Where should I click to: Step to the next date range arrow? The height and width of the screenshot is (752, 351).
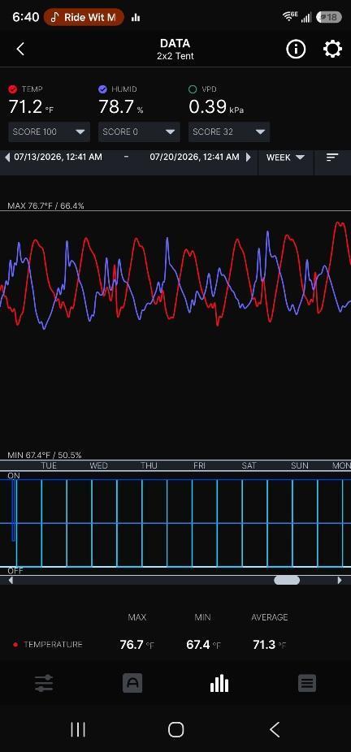coord(249,158)
